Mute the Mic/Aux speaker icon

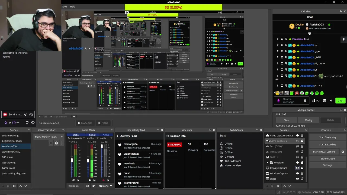[90, 180]
